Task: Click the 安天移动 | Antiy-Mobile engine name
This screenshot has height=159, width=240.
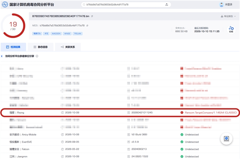Action: tap(23, 135)
